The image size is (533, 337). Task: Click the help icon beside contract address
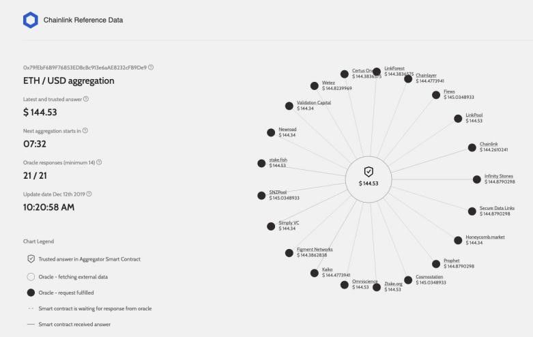click(x=151, y=68)
